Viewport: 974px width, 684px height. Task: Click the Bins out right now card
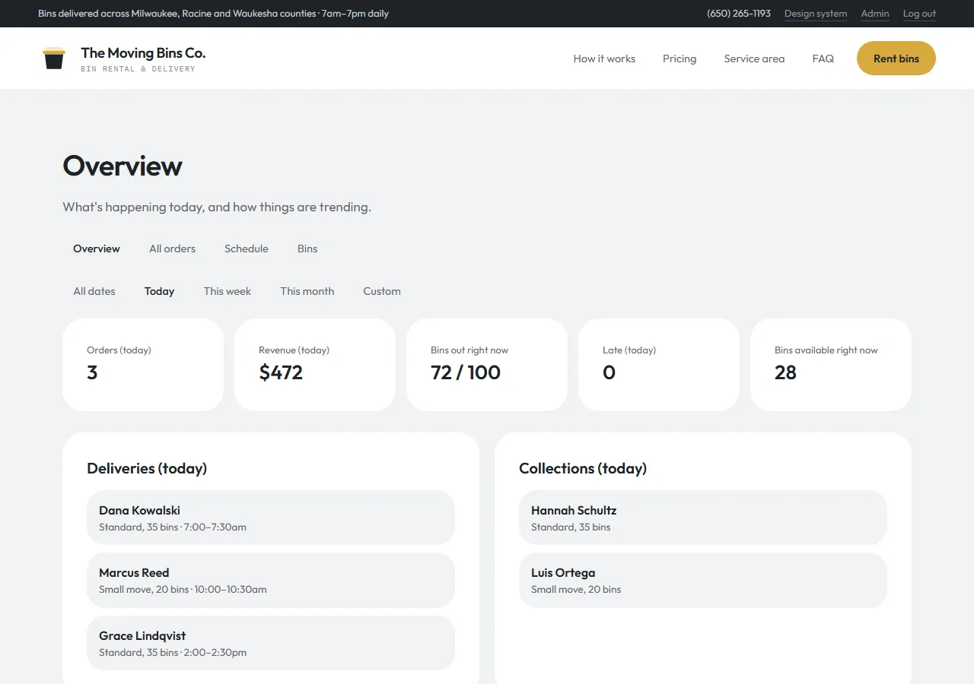[x=487, y=365]
